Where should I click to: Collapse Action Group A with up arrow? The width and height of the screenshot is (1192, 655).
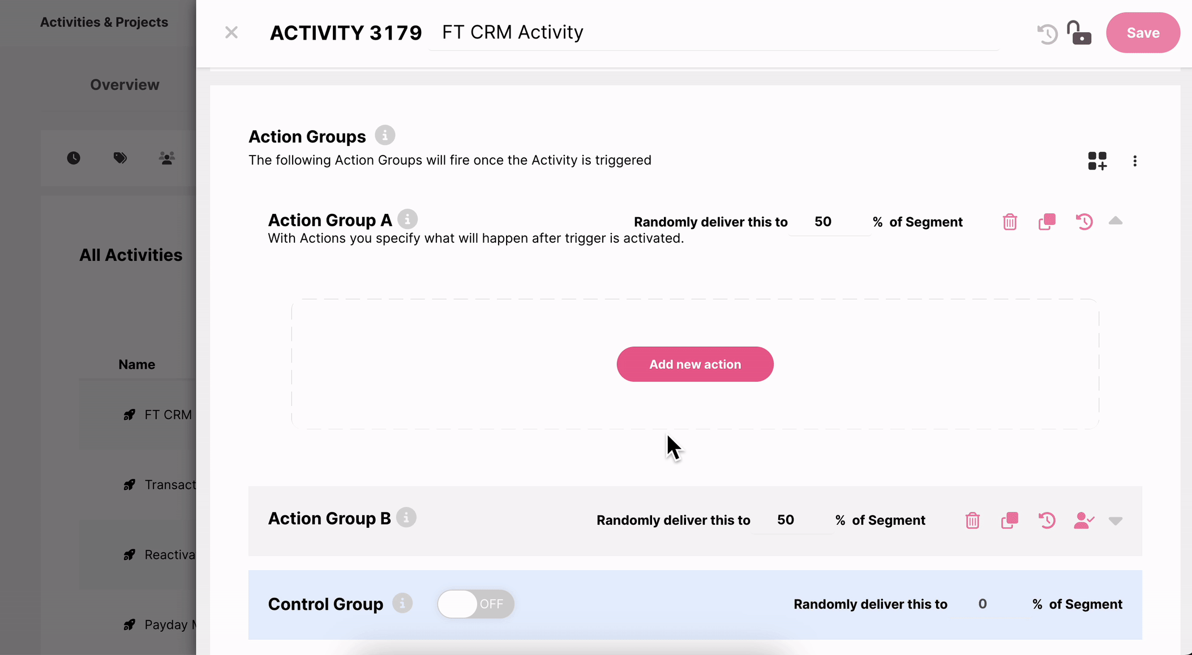[1116, 221]
